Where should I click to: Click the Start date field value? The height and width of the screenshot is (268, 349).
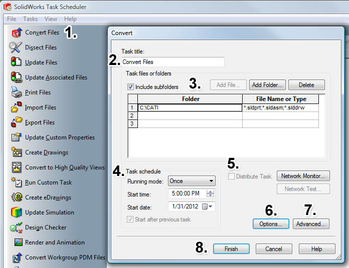click(185, 206)
